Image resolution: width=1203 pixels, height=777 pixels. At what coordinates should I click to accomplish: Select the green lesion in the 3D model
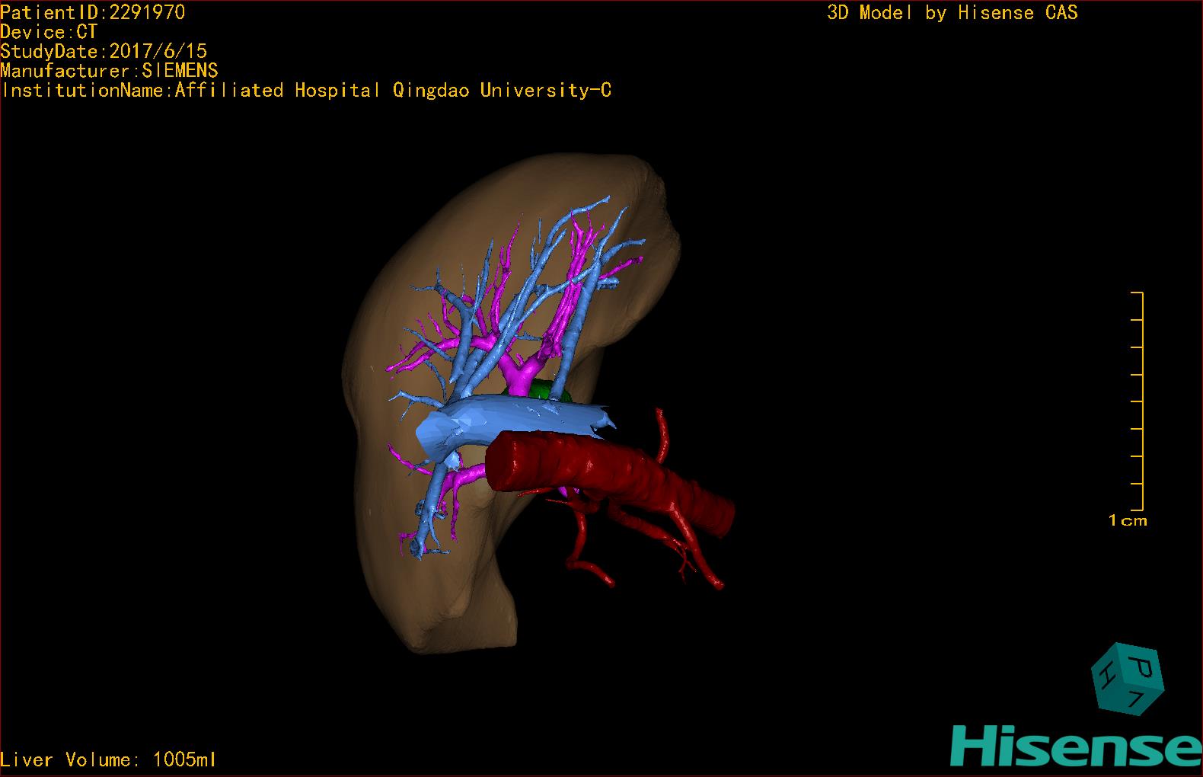(x=551, y=392)
